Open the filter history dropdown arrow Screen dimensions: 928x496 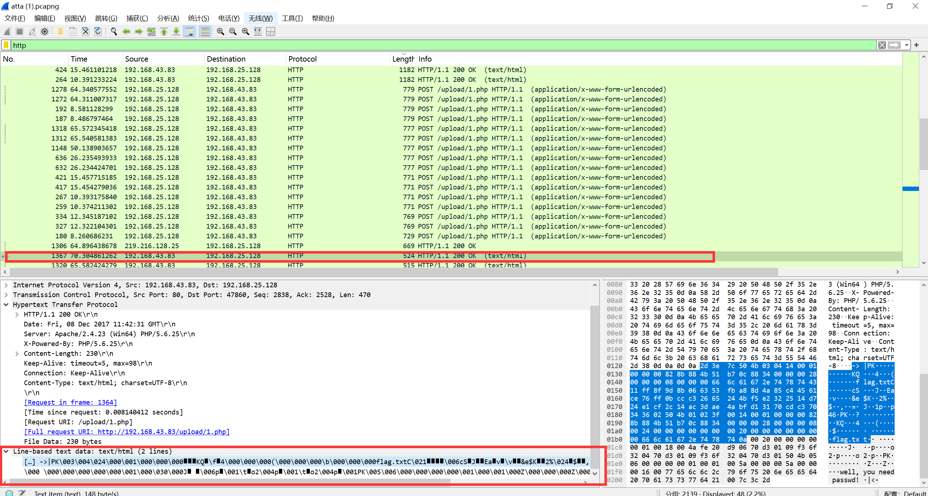[x=907, y=45]
